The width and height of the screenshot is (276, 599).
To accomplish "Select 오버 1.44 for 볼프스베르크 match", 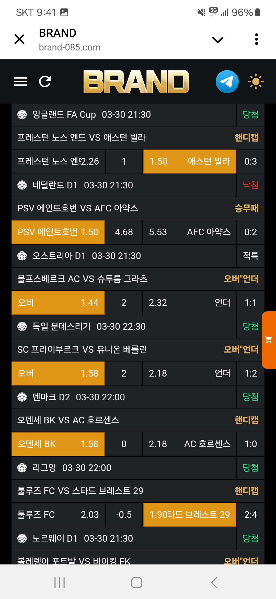I will pos(58,303).
